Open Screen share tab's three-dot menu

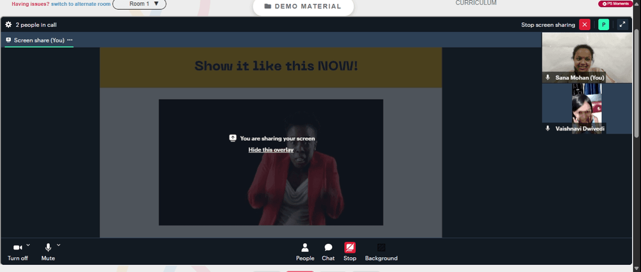tap(70, 40)
